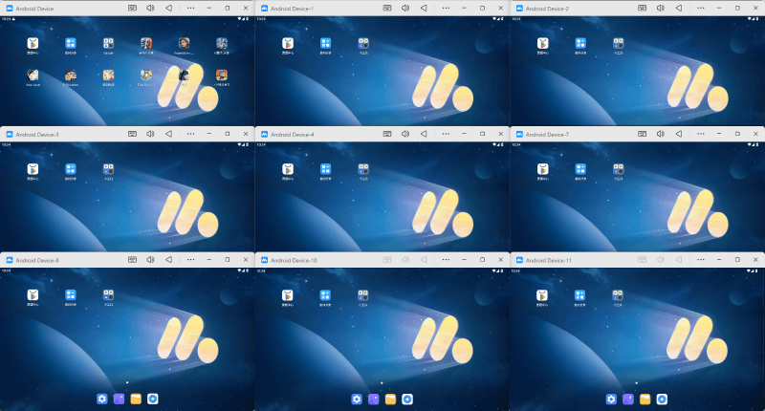Open the tools folder icon in Android Device
765x411 pixels.
click(108, 43)
